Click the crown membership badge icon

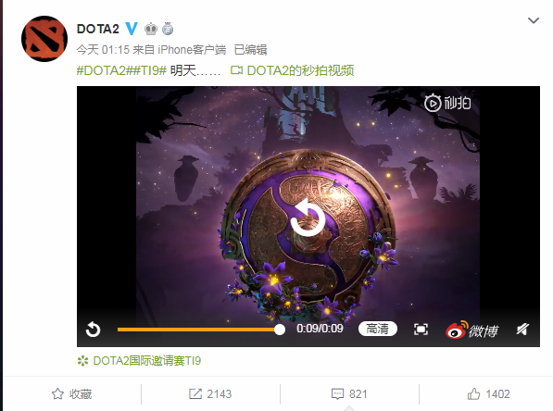151,29
